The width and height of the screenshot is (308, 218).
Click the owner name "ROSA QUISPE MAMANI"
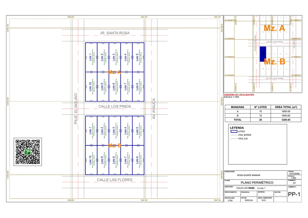[x=248, y=175]
